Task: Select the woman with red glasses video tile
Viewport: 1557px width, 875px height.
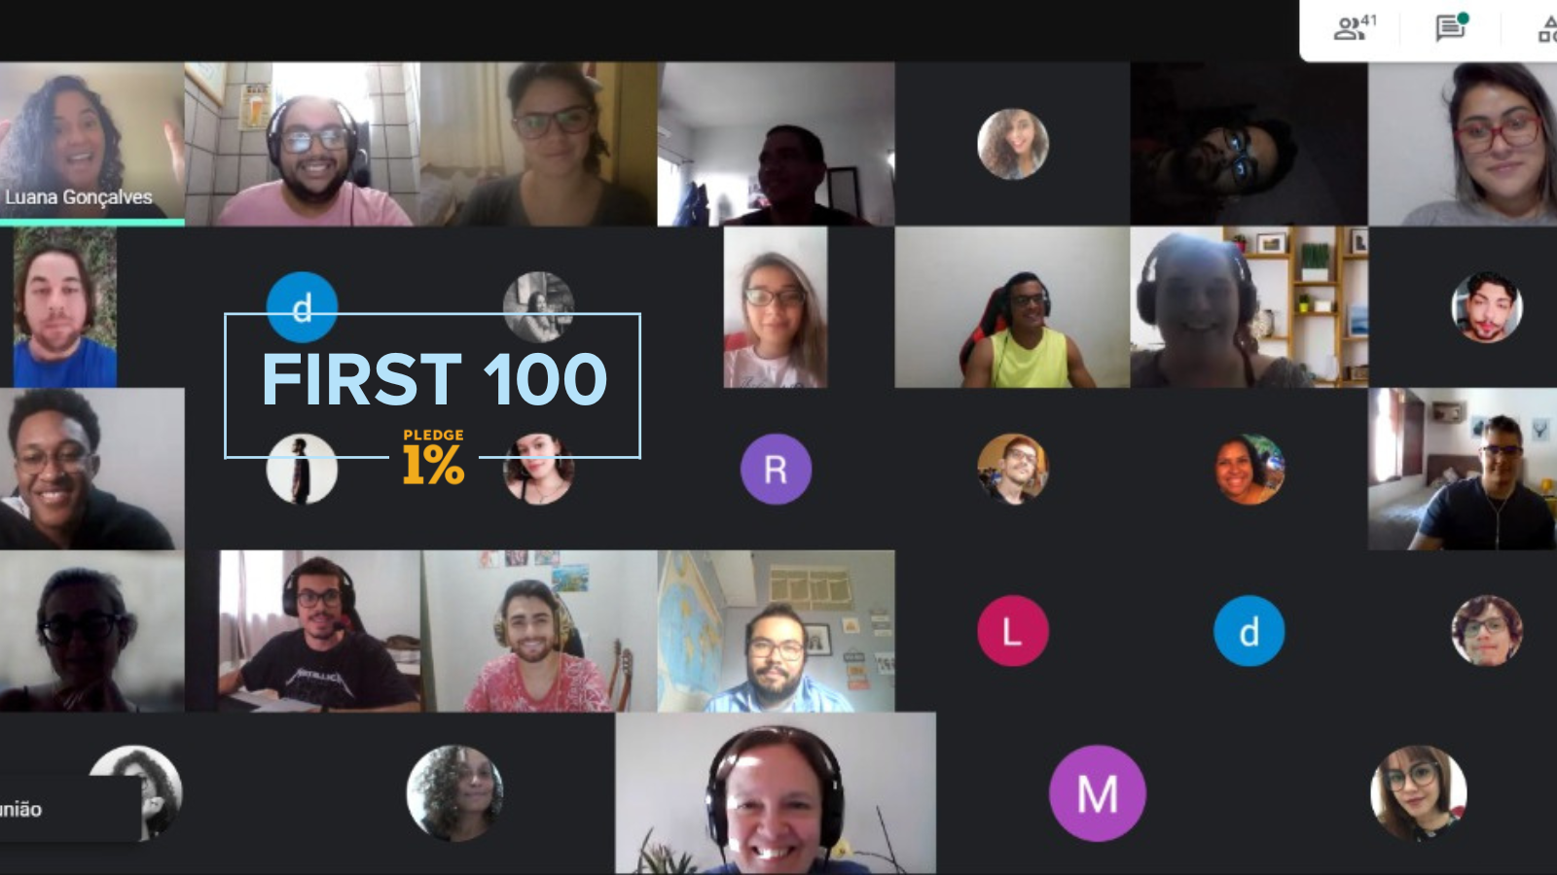Action: (1463, 144)
